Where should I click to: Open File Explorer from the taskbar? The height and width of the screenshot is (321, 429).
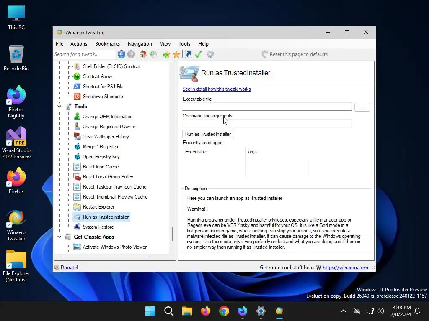[187, 311]
